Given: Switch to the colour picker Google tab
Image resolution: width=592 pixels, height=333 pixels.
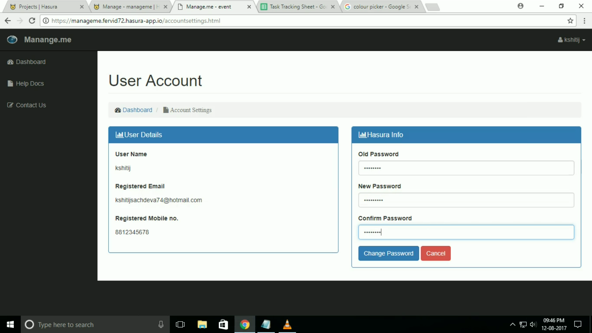Looking at the screenshot, I should (x=381, y=7).
